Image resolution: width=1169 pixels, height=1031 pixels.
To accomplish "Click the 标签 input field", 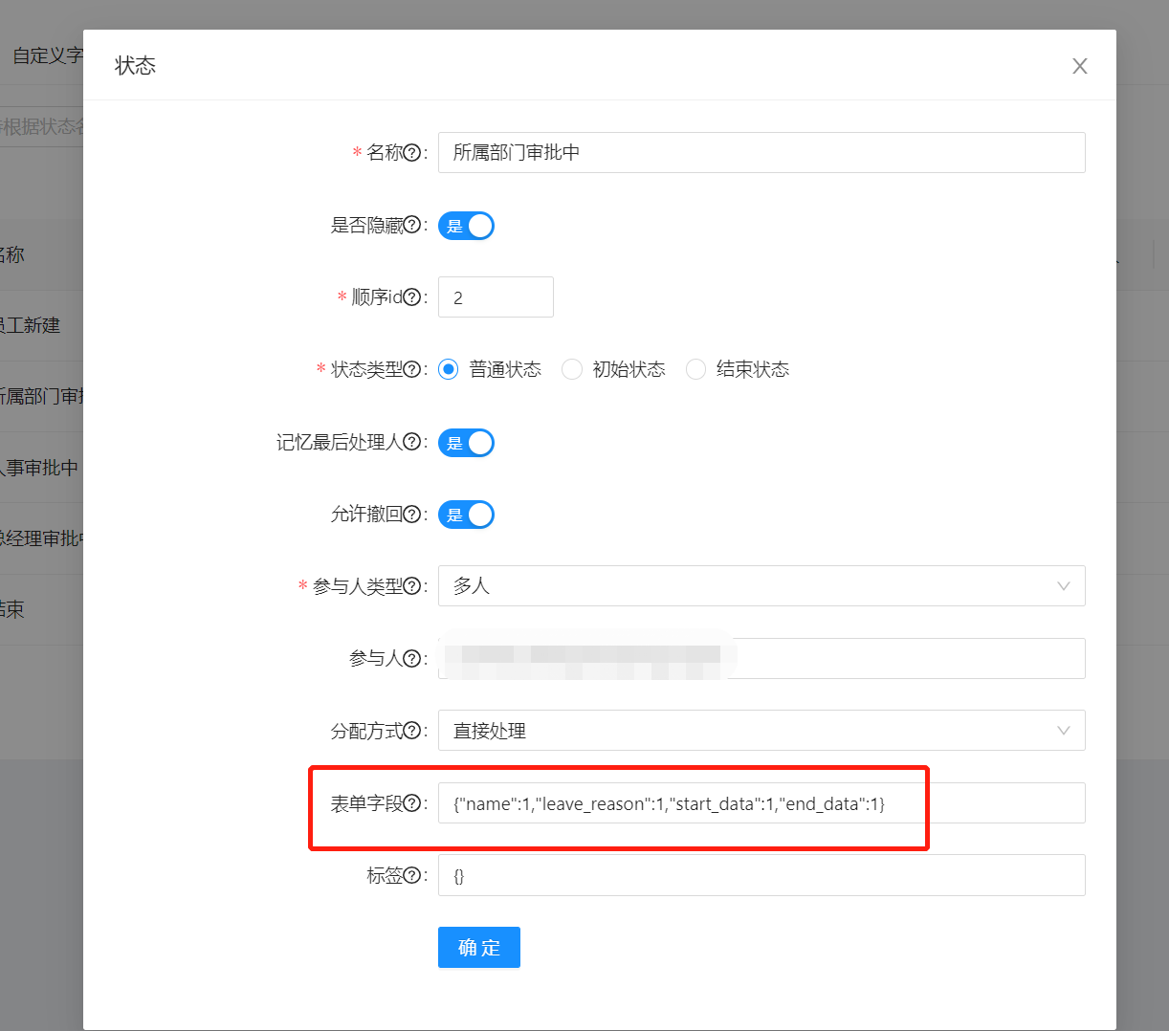I will 761,875.
